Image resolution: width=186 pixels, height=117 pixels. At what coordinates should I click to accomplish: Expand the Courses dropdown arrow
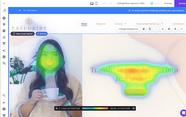click(x=125, y=24)
